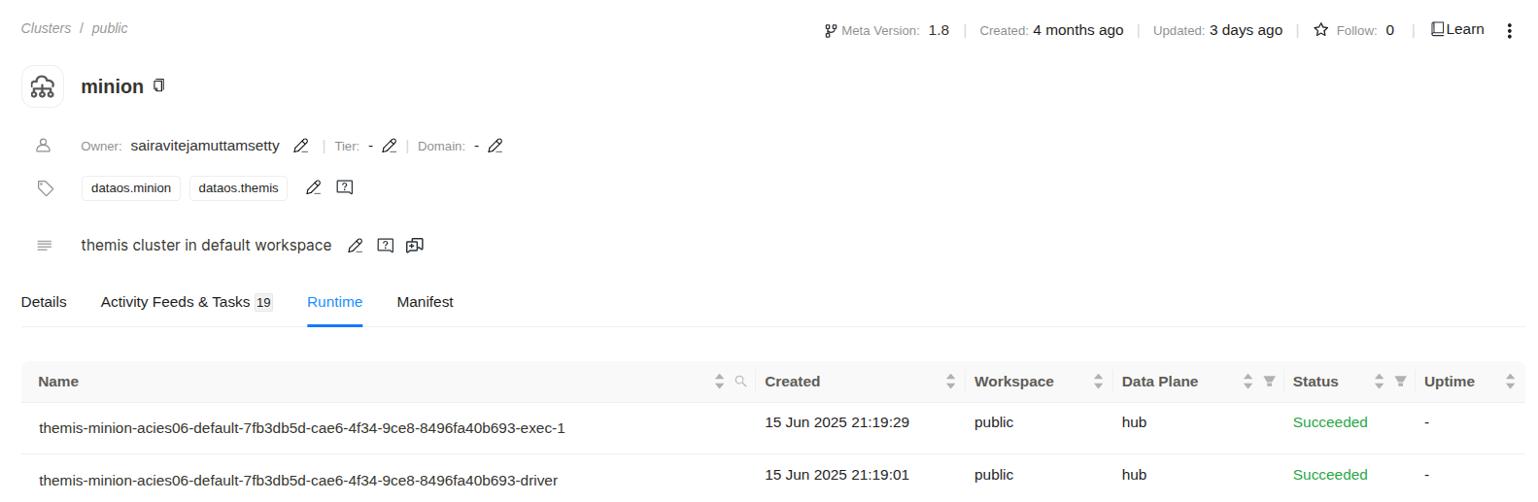The width and height of the screenshot is (1538, 502).
Task: Open the three-dot more options menu
Action: click(x=1509, y=31)
